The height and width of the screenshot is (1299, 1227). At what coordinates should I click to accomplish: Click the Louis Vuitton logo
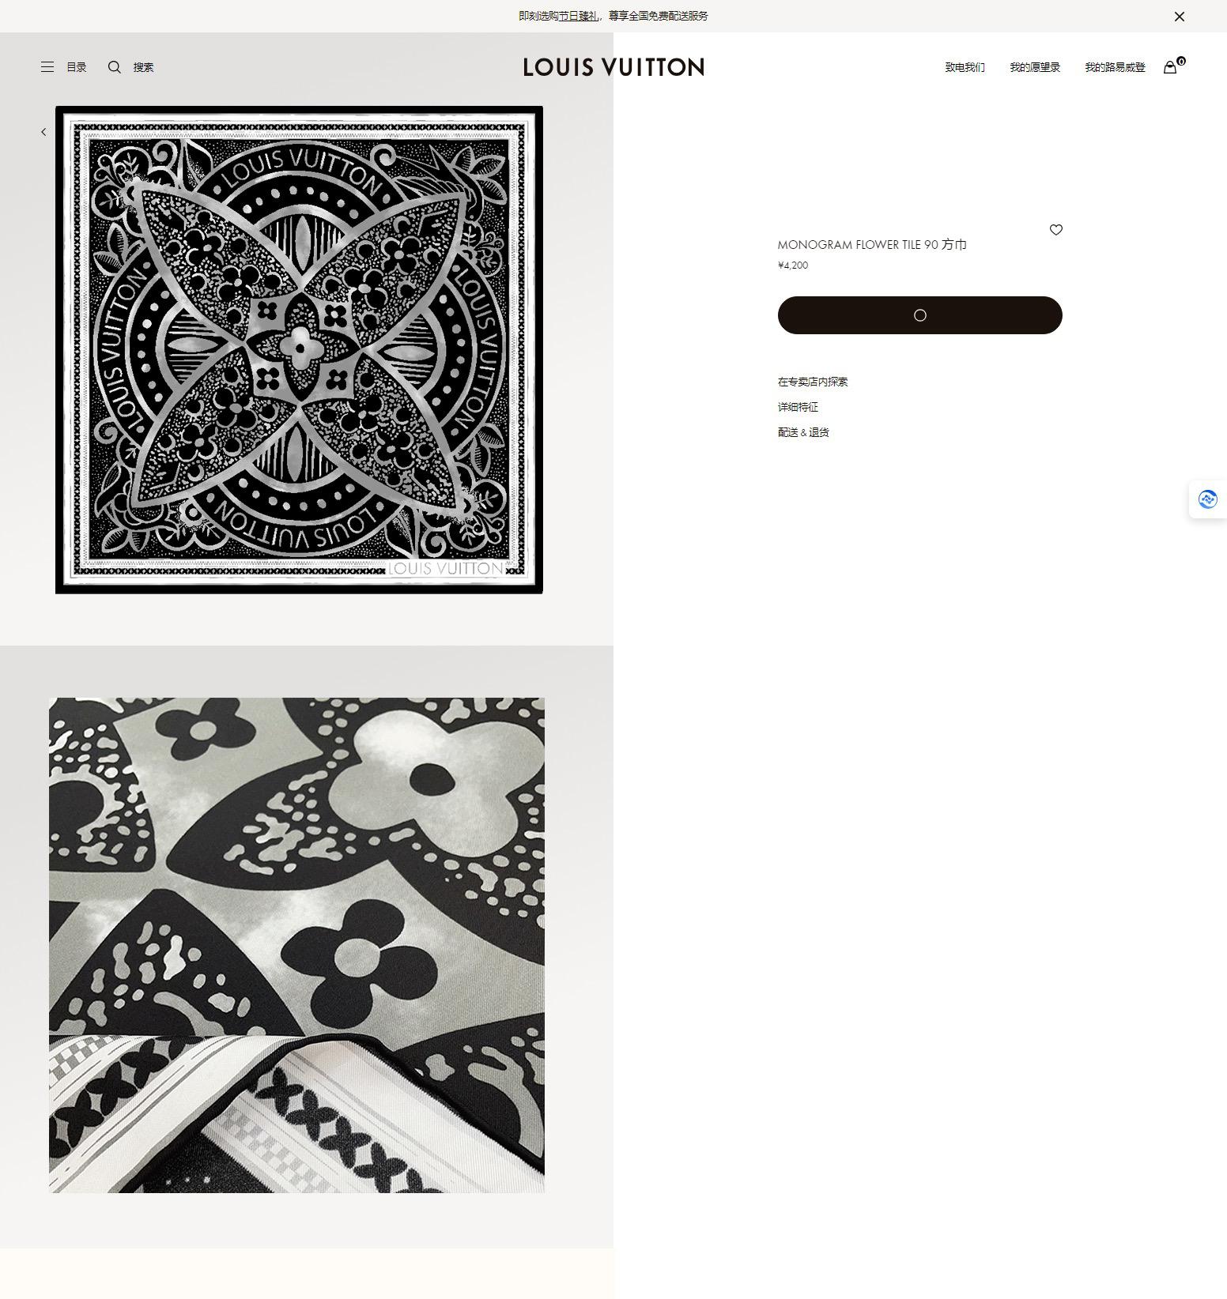click(613, 67)
